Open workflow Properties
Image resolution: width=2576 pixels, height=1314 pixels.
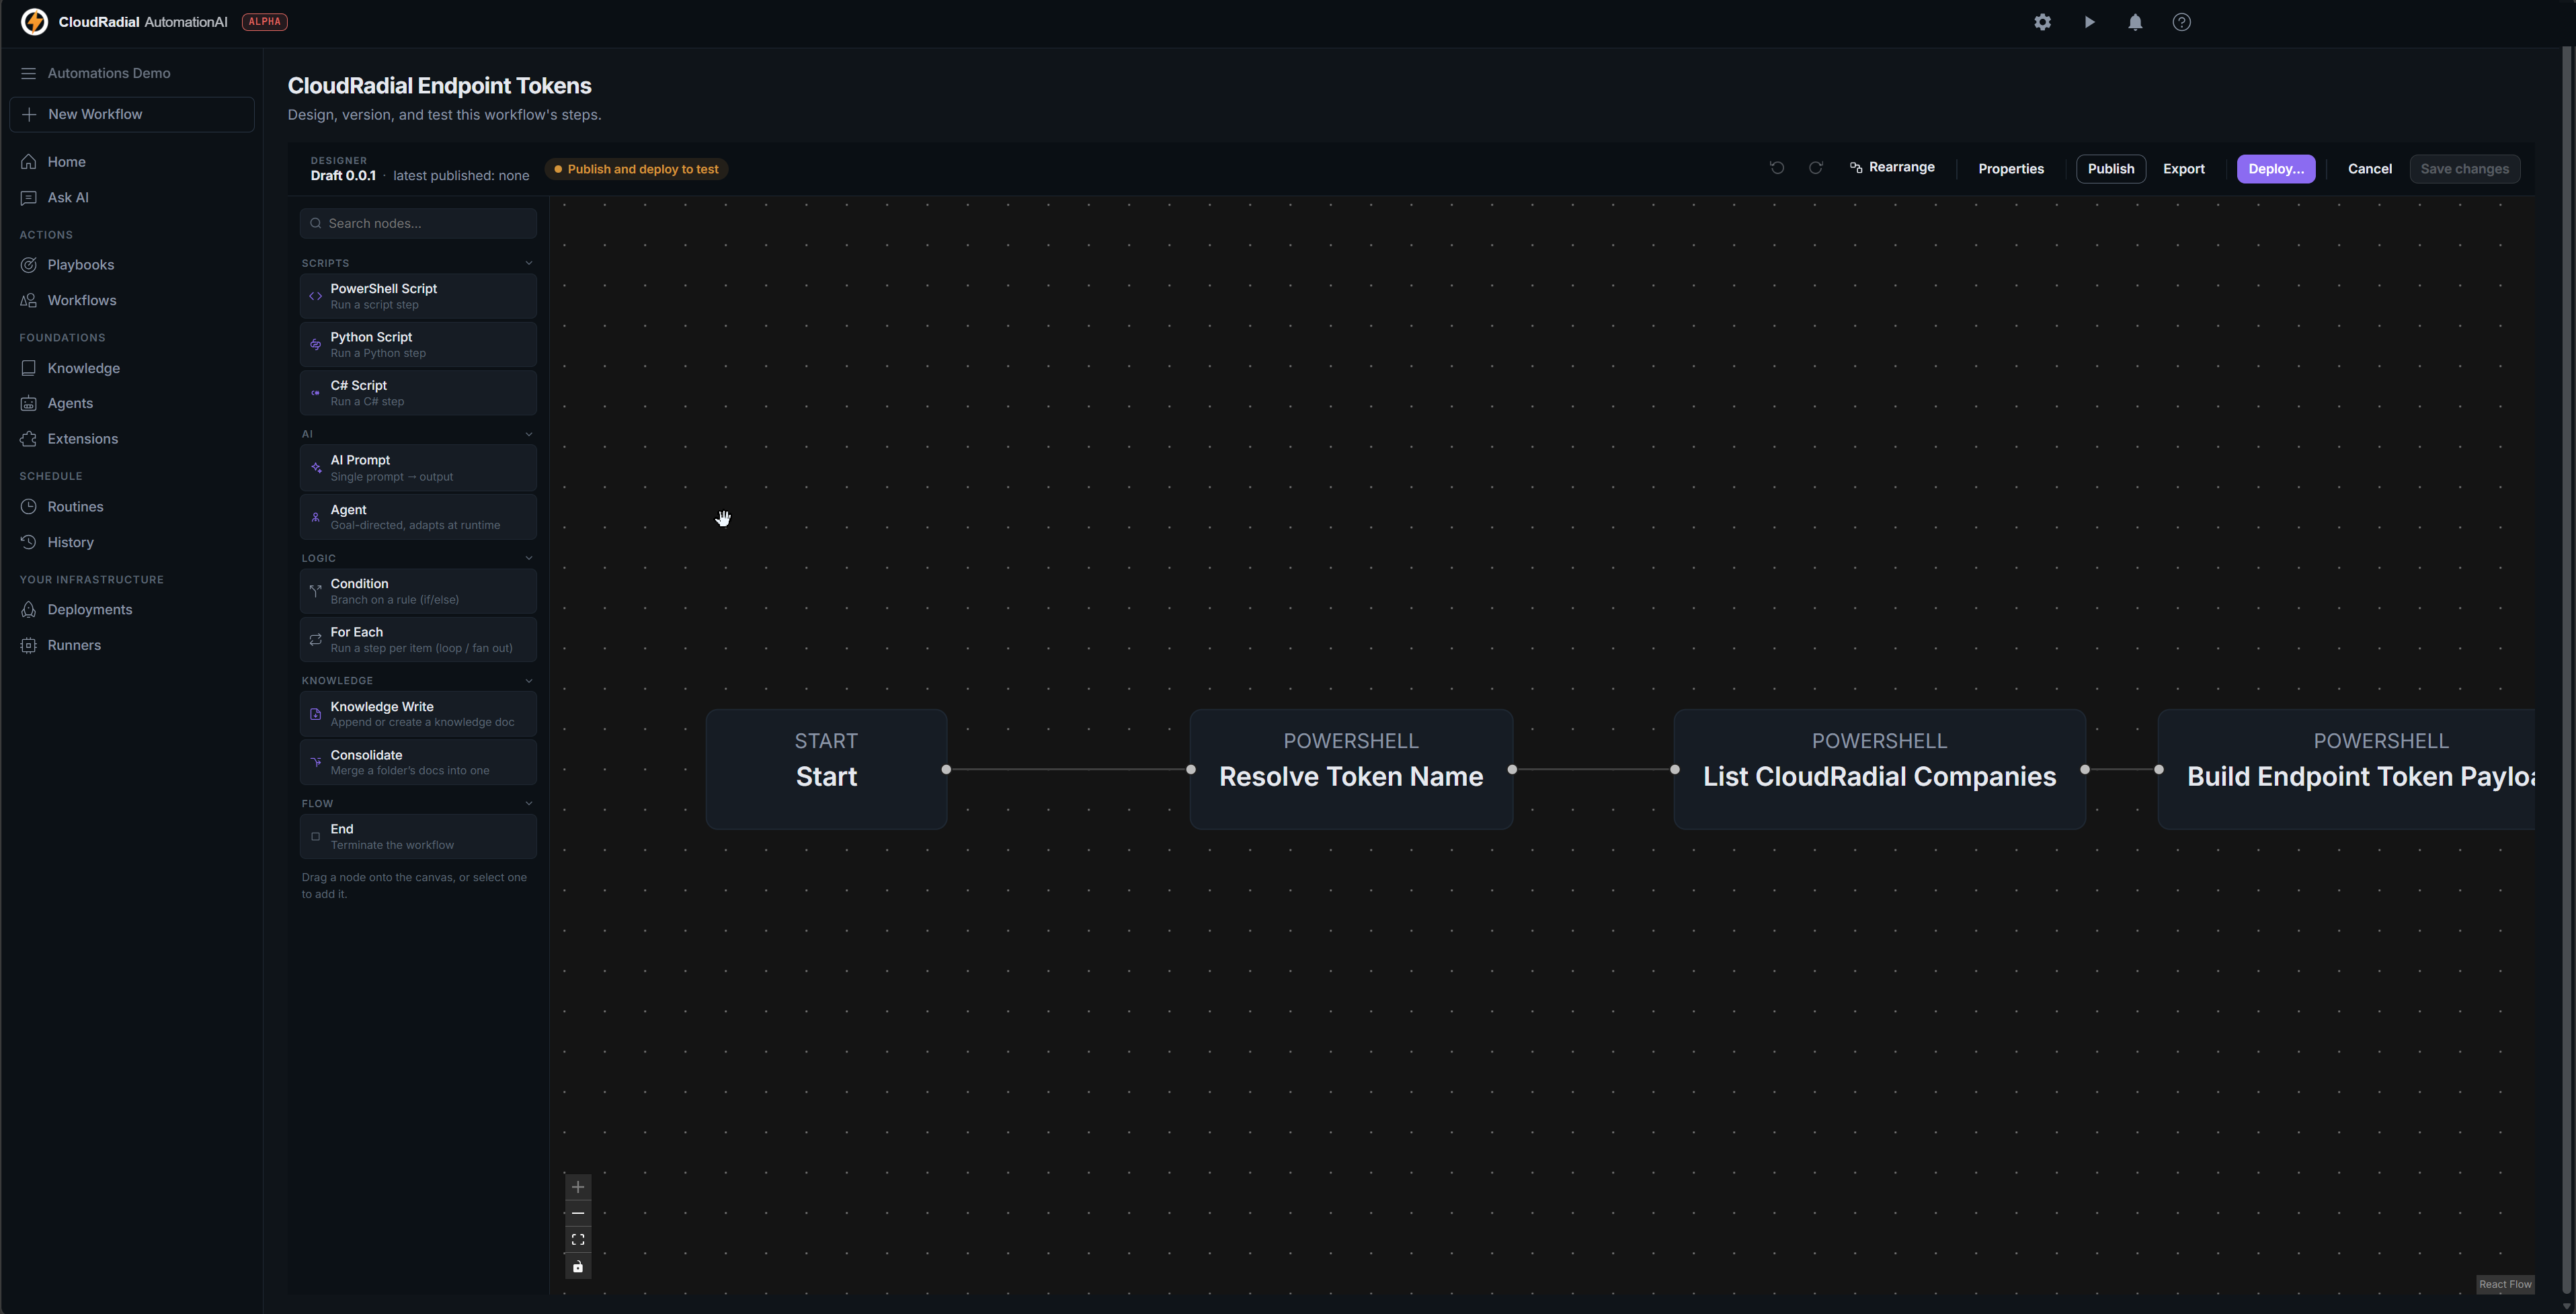tap(2011, 169)
